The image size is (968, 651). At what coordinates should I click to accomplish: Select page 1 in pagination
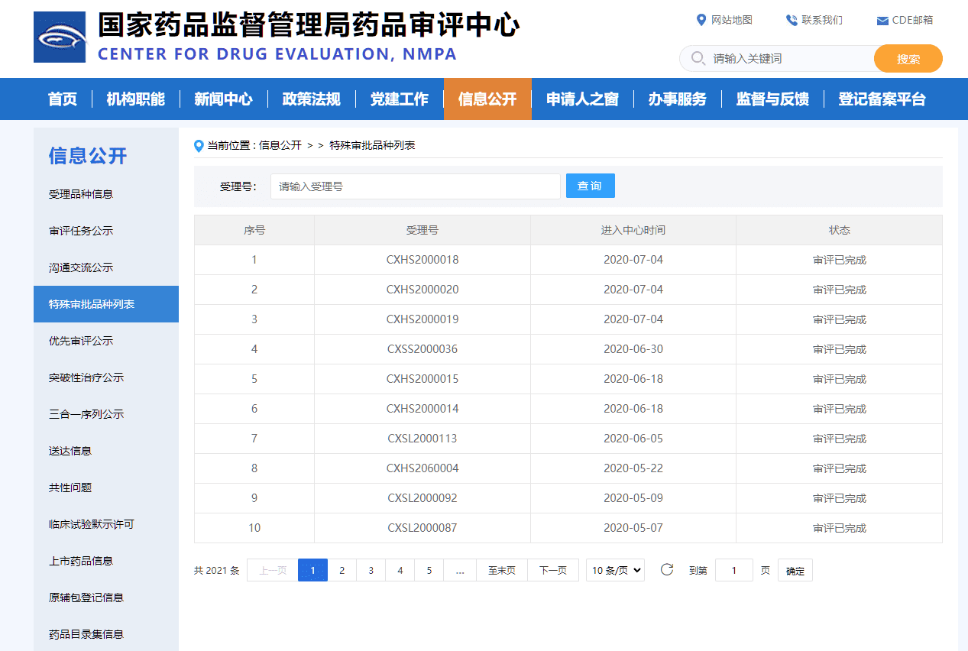[x=313, y=570]
